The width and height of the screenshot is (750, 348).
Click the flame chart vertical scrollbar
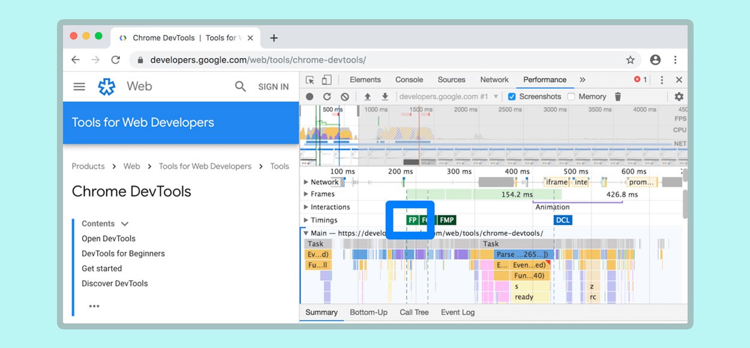(685, 204)
